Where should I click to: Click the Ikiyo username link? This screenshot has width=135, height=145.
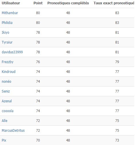pos(5,33)
